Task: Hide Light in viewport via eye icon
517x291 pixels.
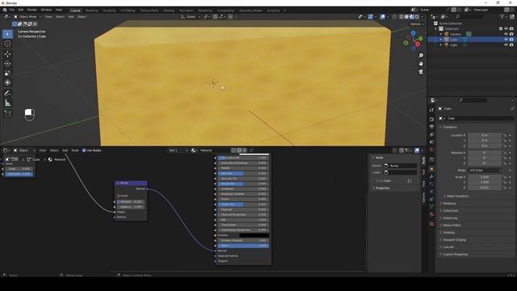Action: pos(506,45)
